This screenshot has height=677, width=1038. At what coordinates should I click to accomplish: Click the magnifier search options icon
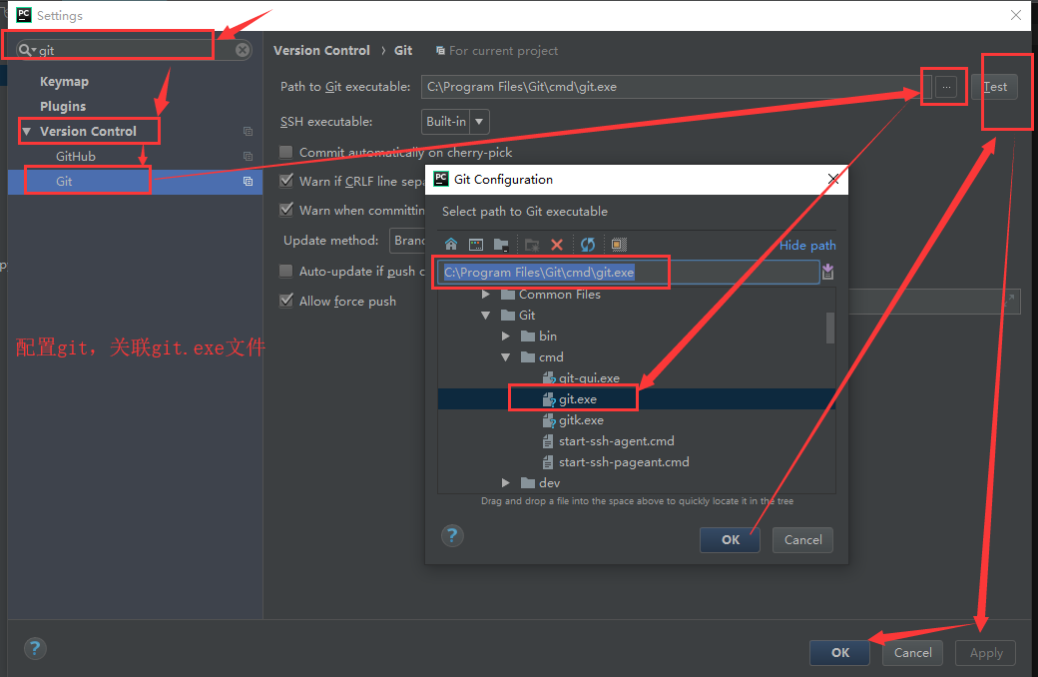point(27,50)
